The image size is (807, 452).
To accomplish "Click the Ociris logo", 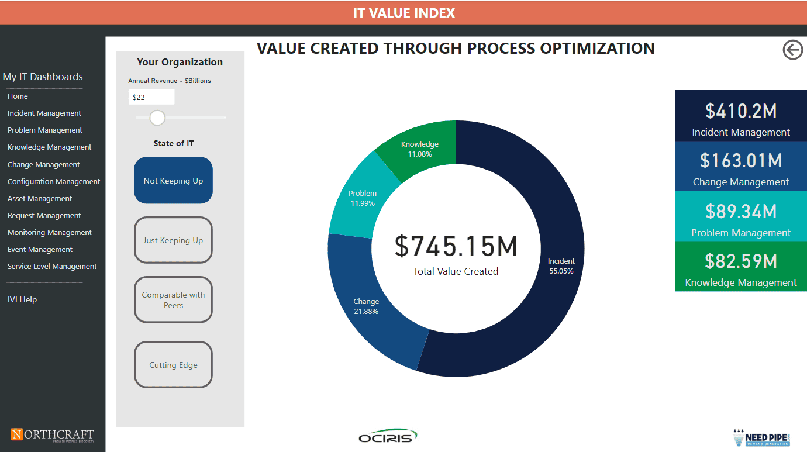I will pos(388,436).
